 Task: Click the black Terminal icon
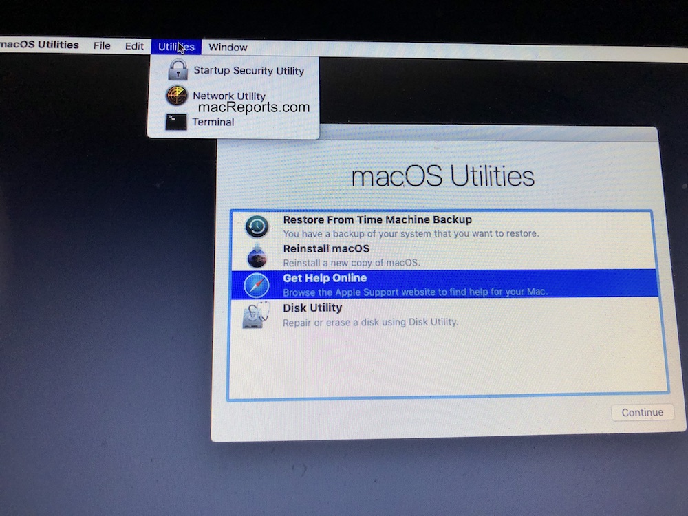point(176,122)
